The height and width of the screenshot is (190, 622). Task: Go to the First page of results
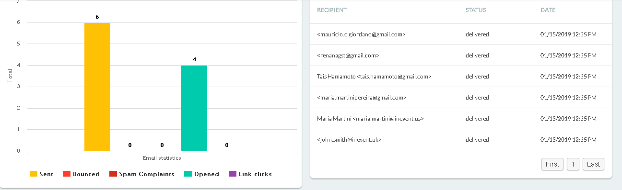(552, 164)
